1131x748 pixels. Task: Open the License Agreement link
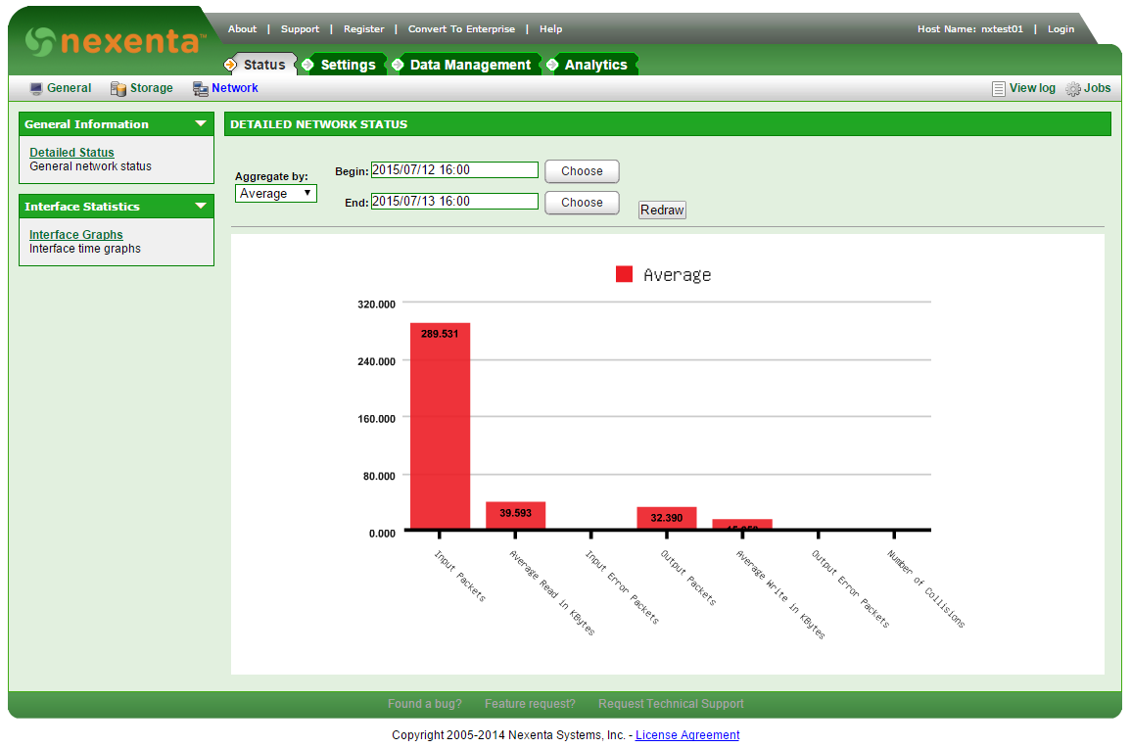point(687,735)
